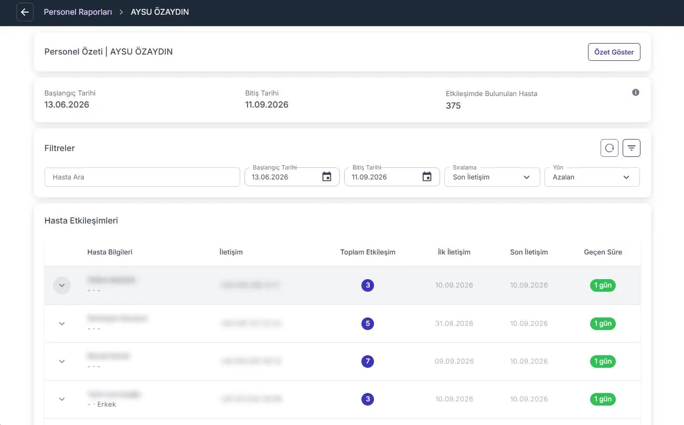Open the Başlangıç Tarihi calendar picker icon
The height and width of the screenshot is (425, 684).
click(327, 177)
